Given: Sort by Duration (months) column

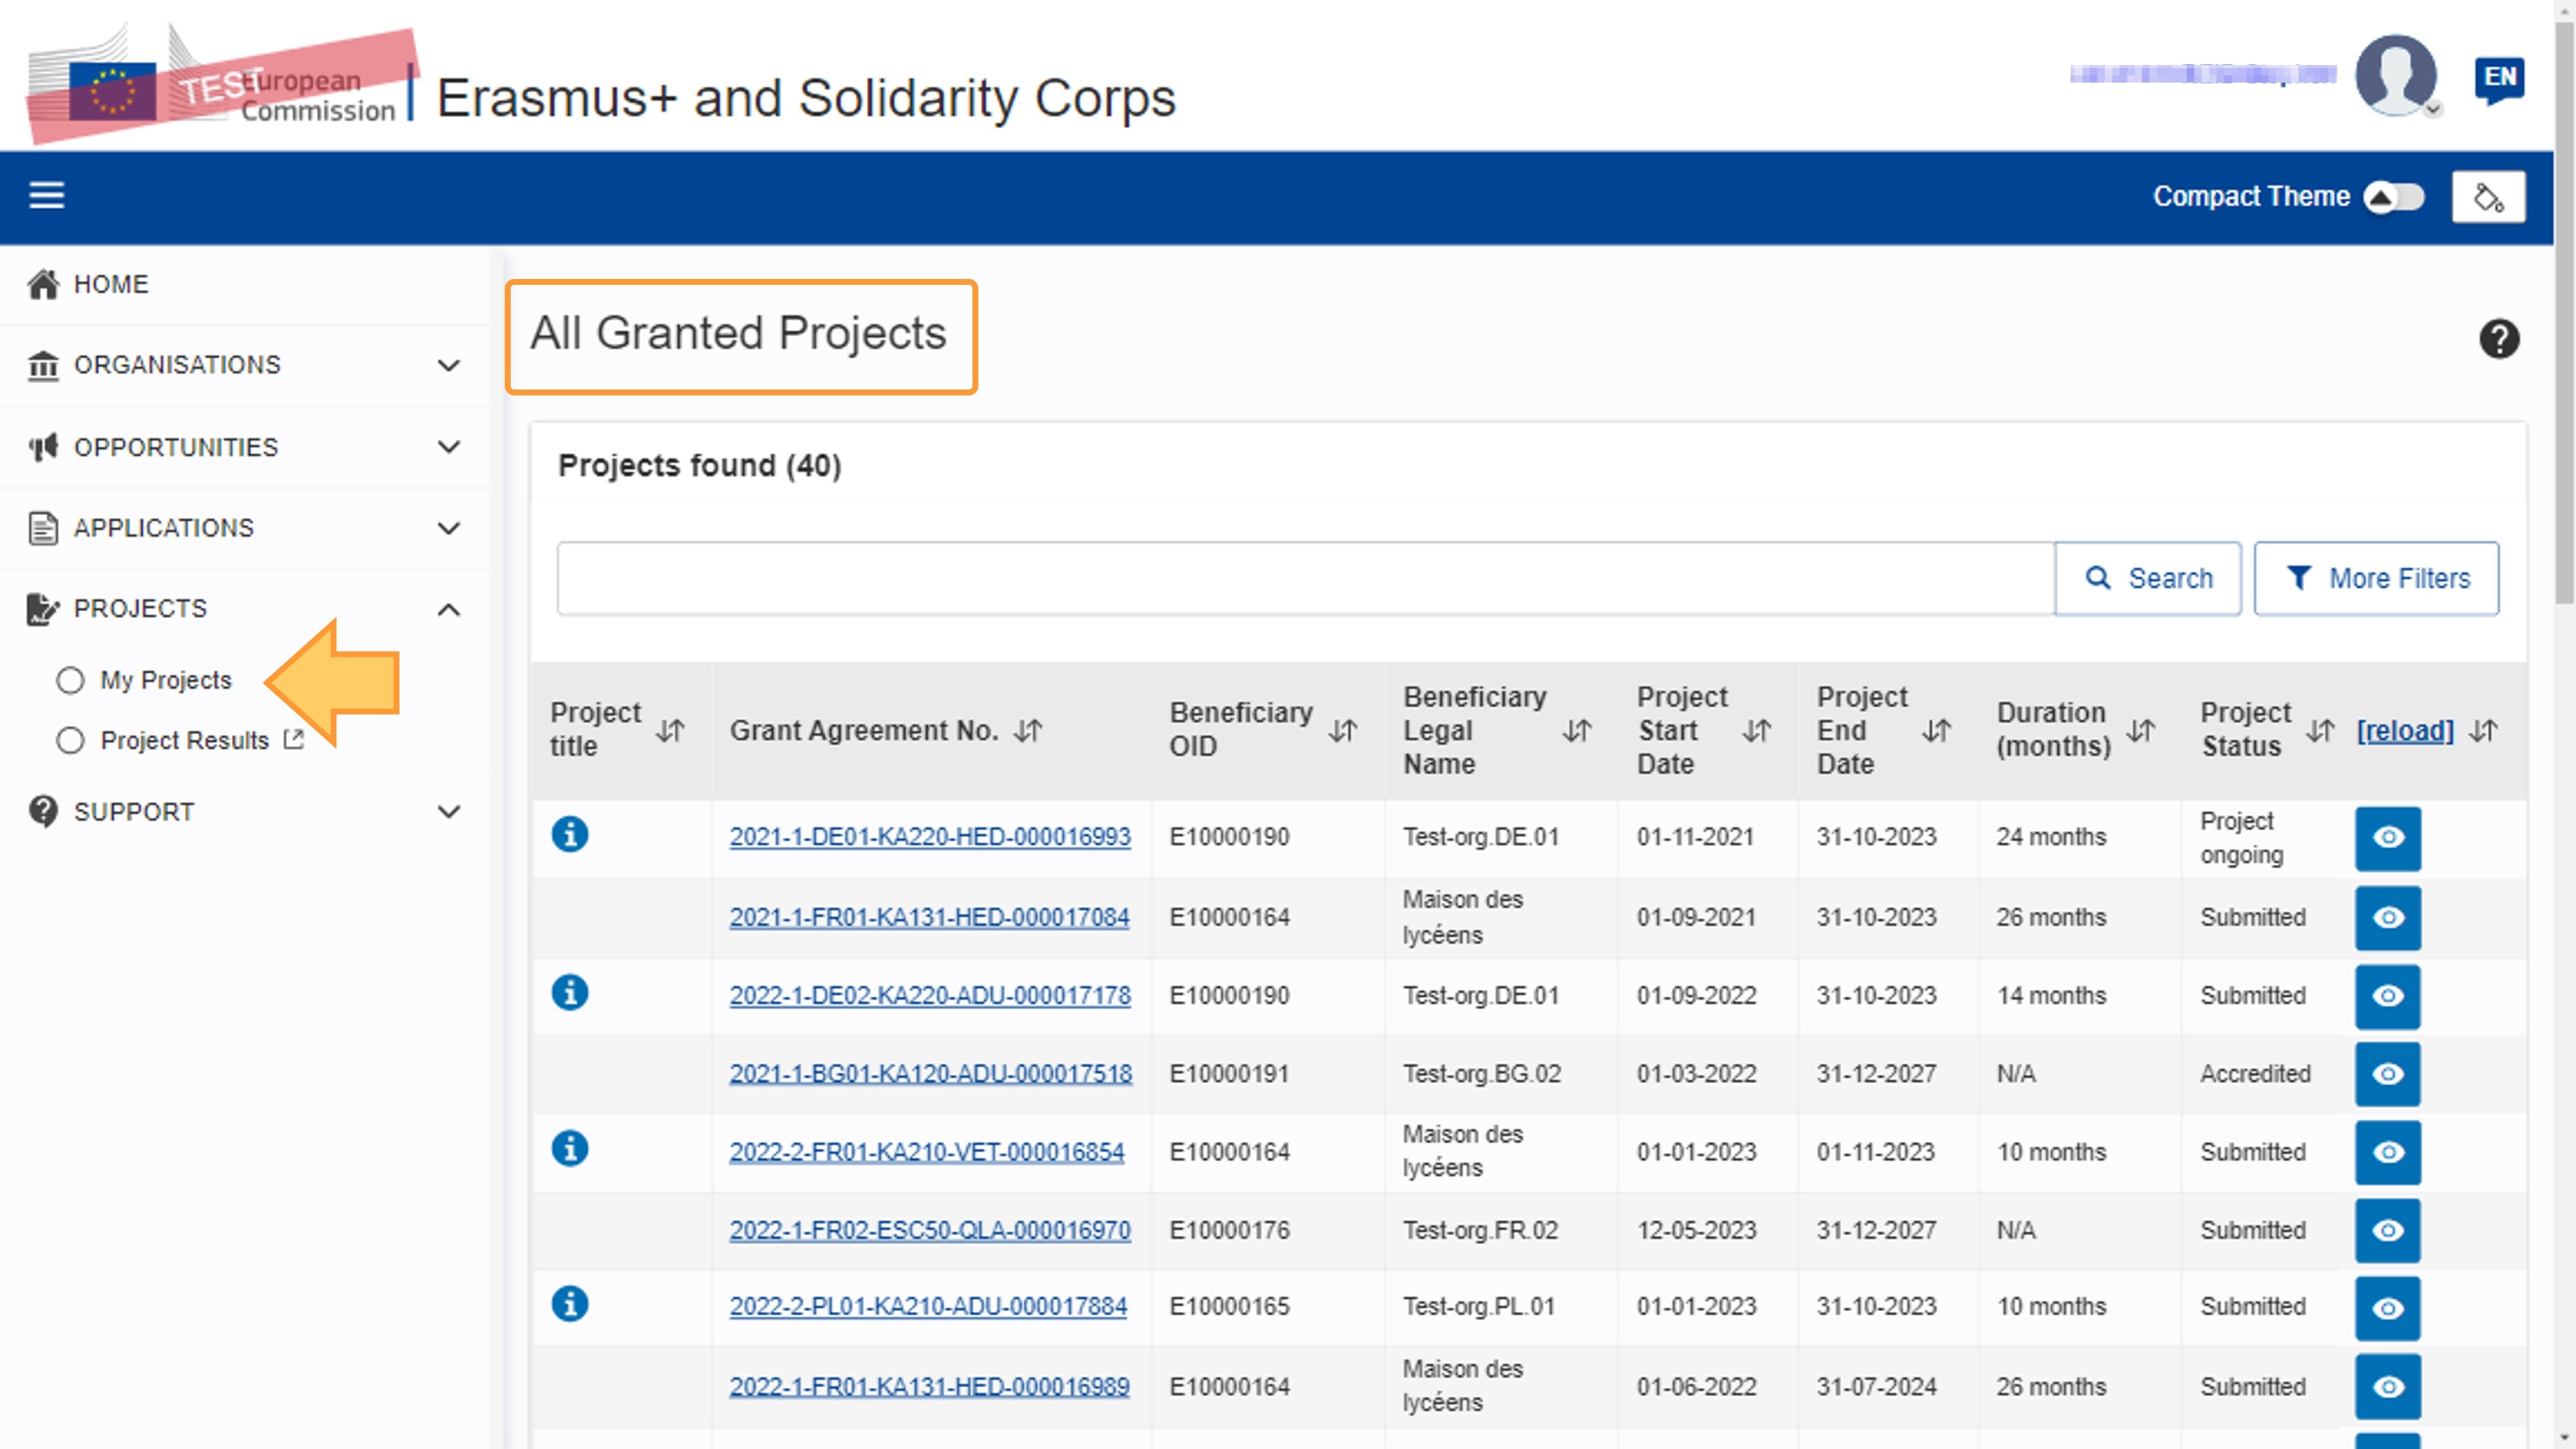Looking at the screenshot, I should [x=2141, y=731].
